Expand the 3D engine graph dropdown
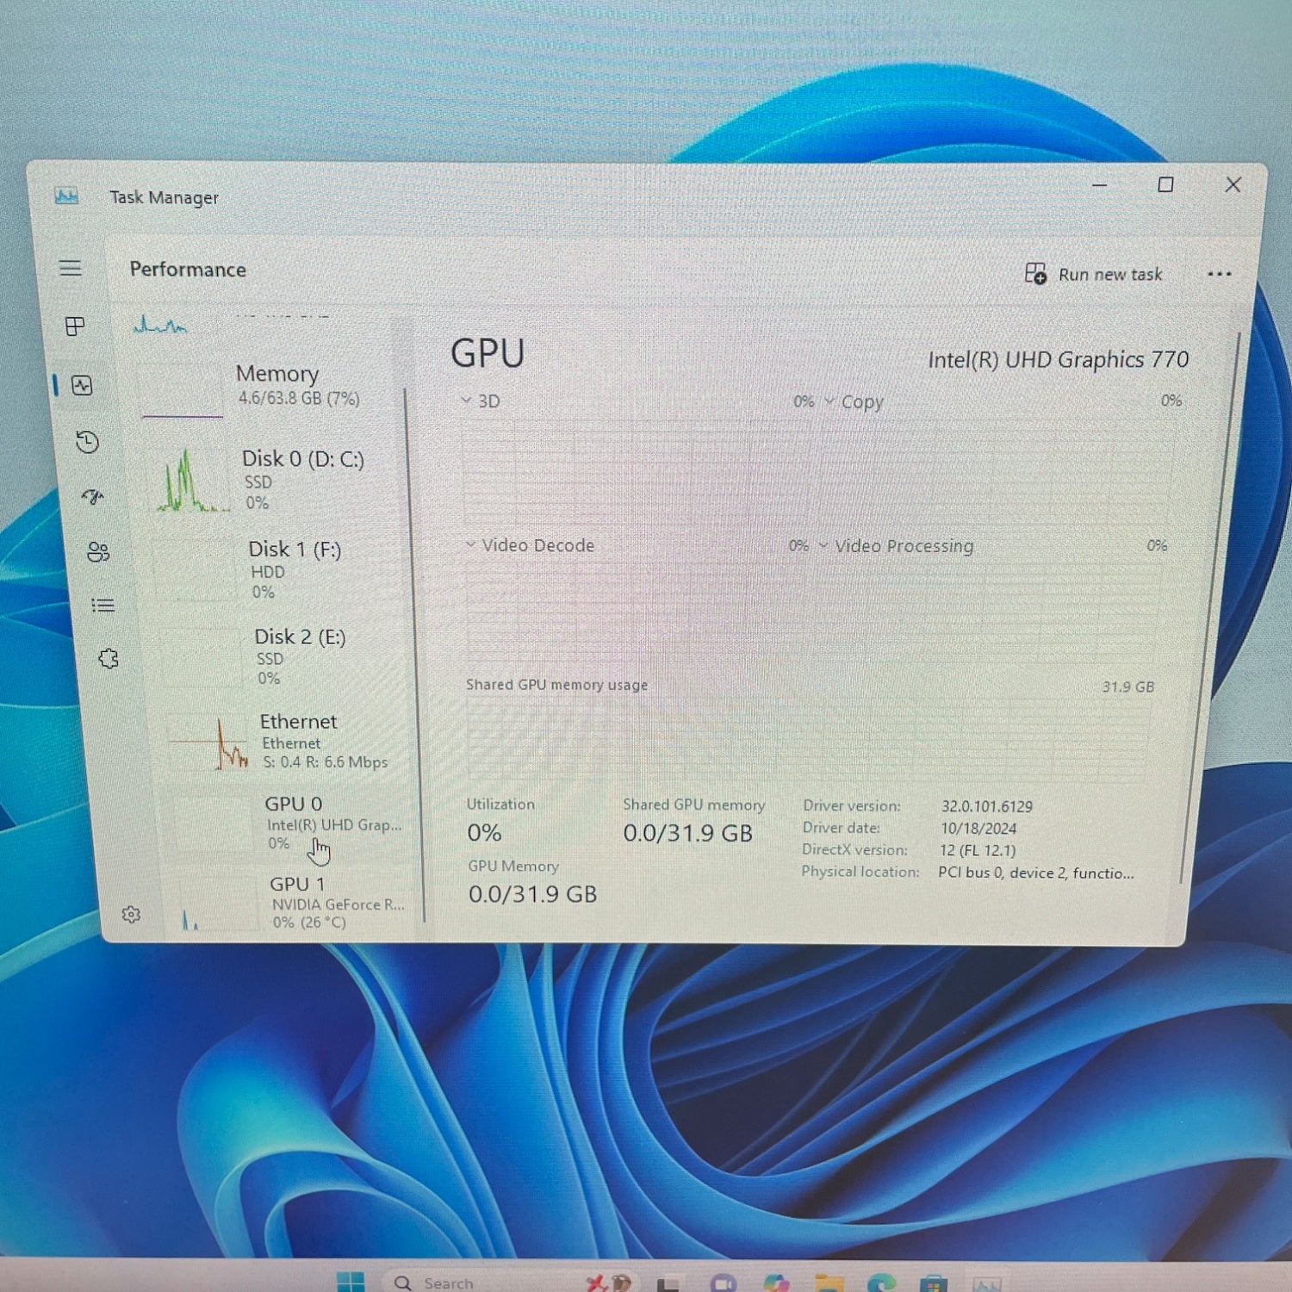 coord(466,401)
